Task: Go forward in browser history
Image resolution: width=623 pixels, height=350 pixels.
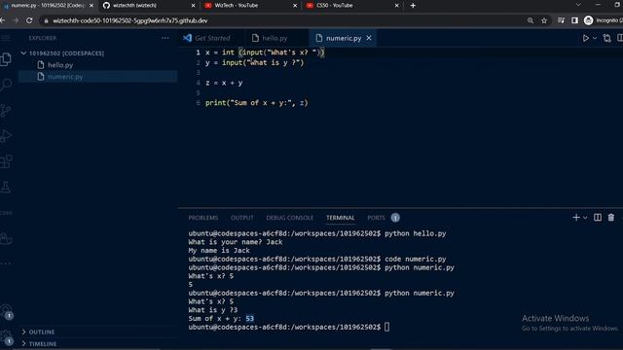Action: [x=16, y=20]
